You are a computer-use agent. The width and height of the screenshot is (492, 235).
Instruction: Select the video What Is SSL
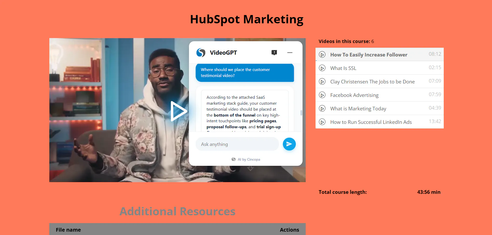380,68
